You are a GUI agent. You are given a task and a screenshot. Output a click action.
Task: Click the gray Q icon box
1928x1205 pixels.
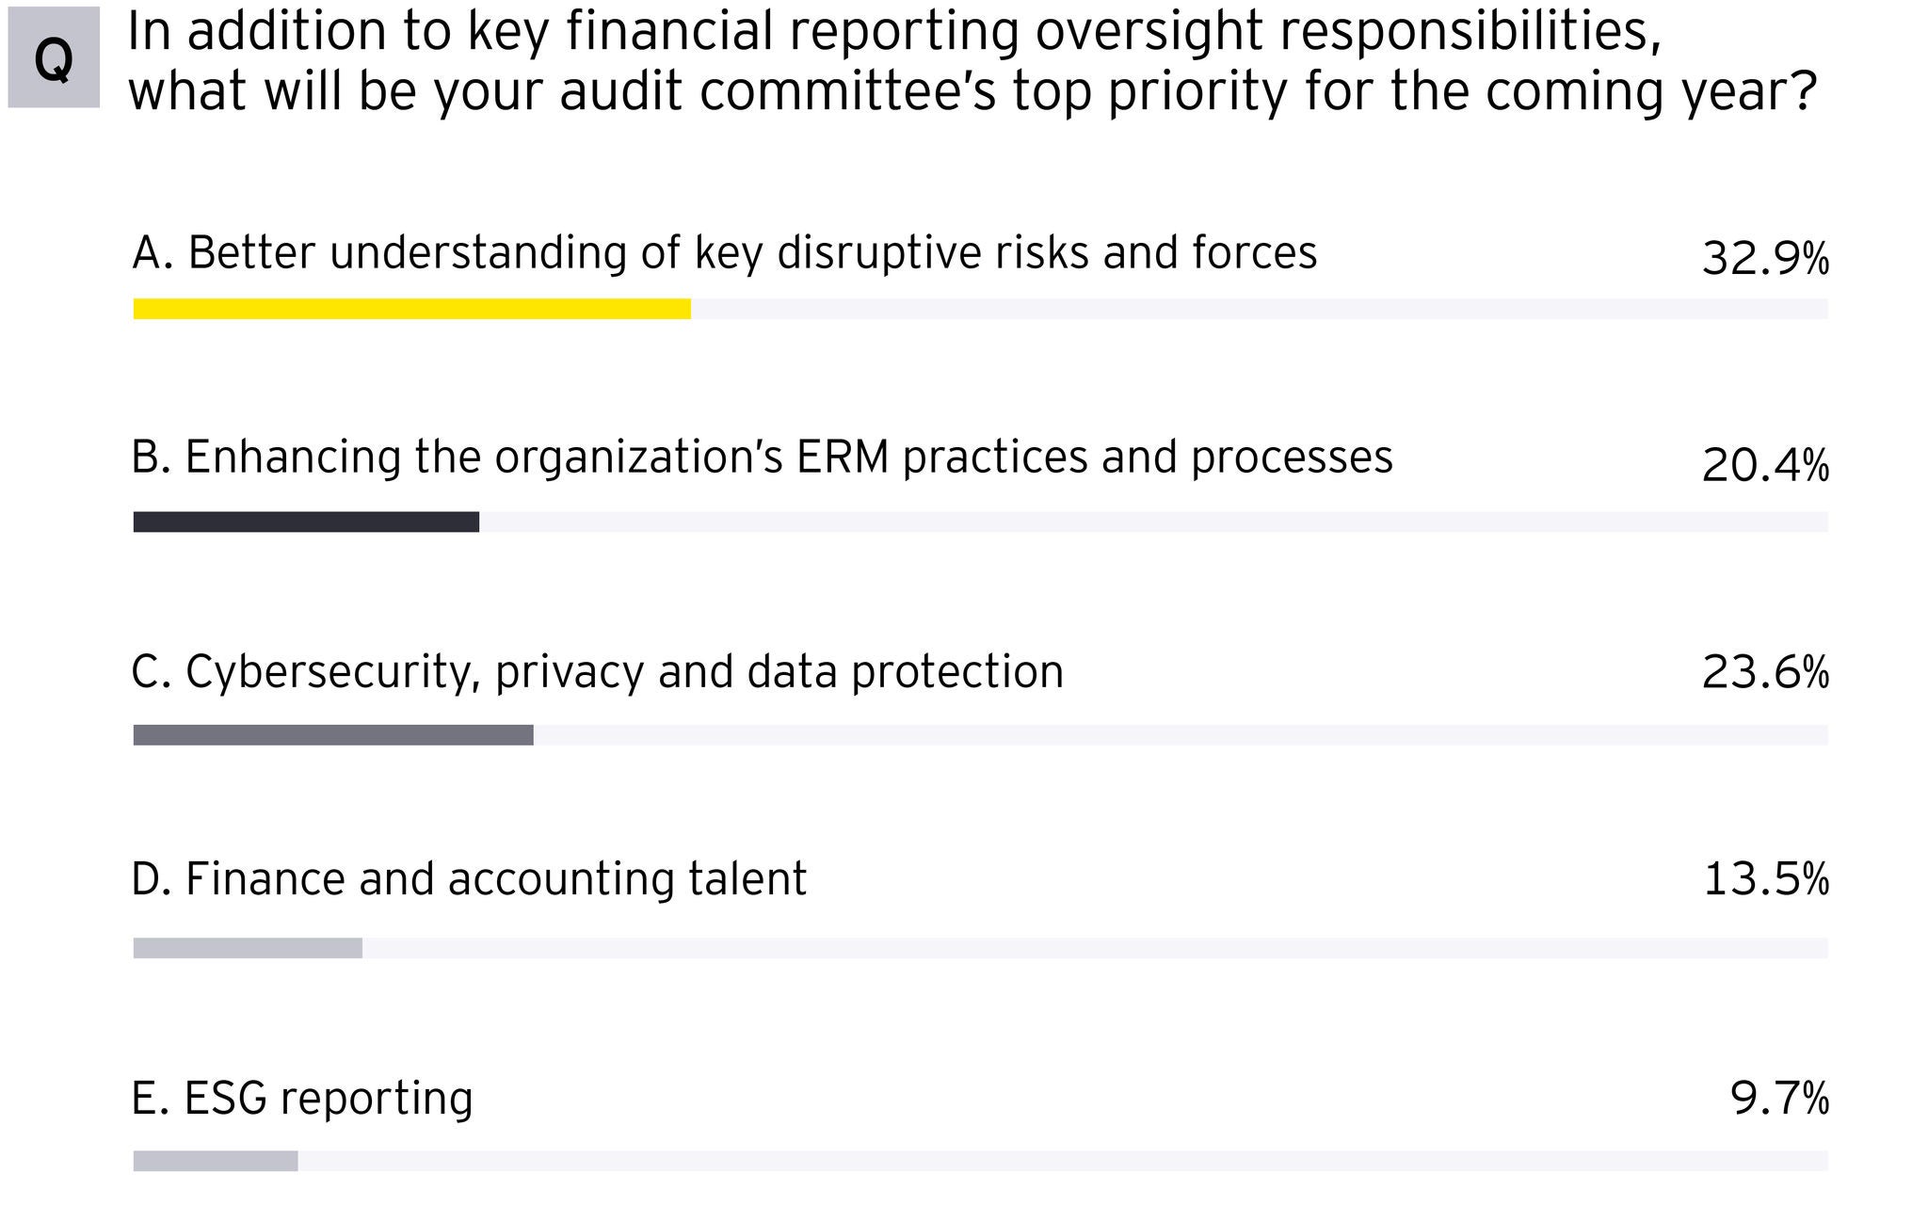(54, 58)
